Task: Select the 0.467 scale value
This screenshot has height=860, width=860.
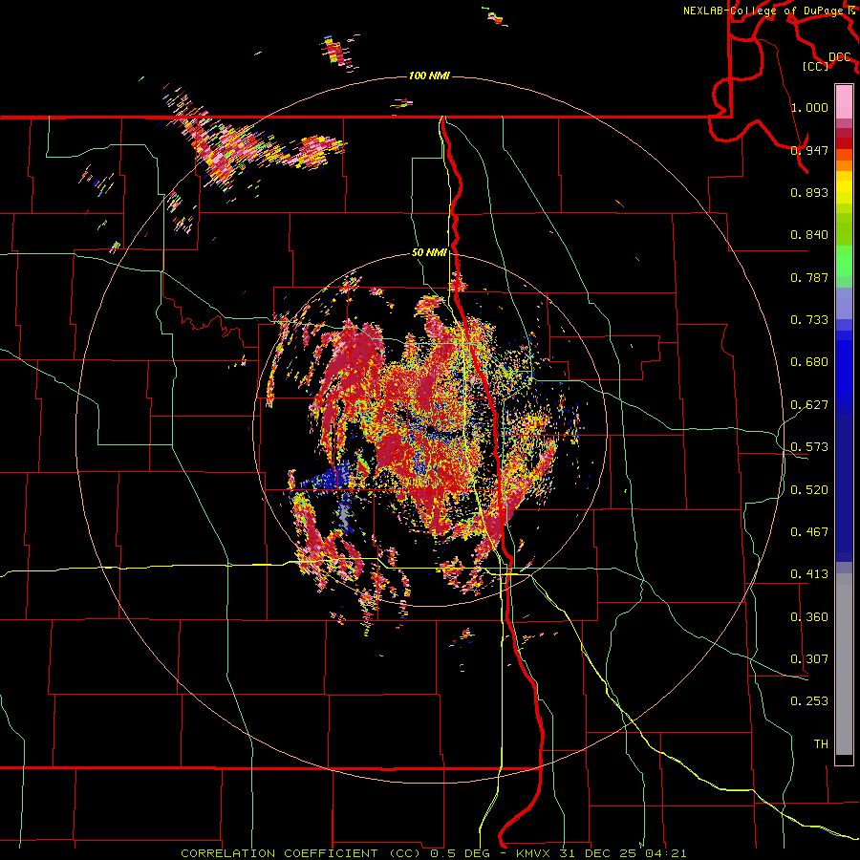Action: [809, 532]
